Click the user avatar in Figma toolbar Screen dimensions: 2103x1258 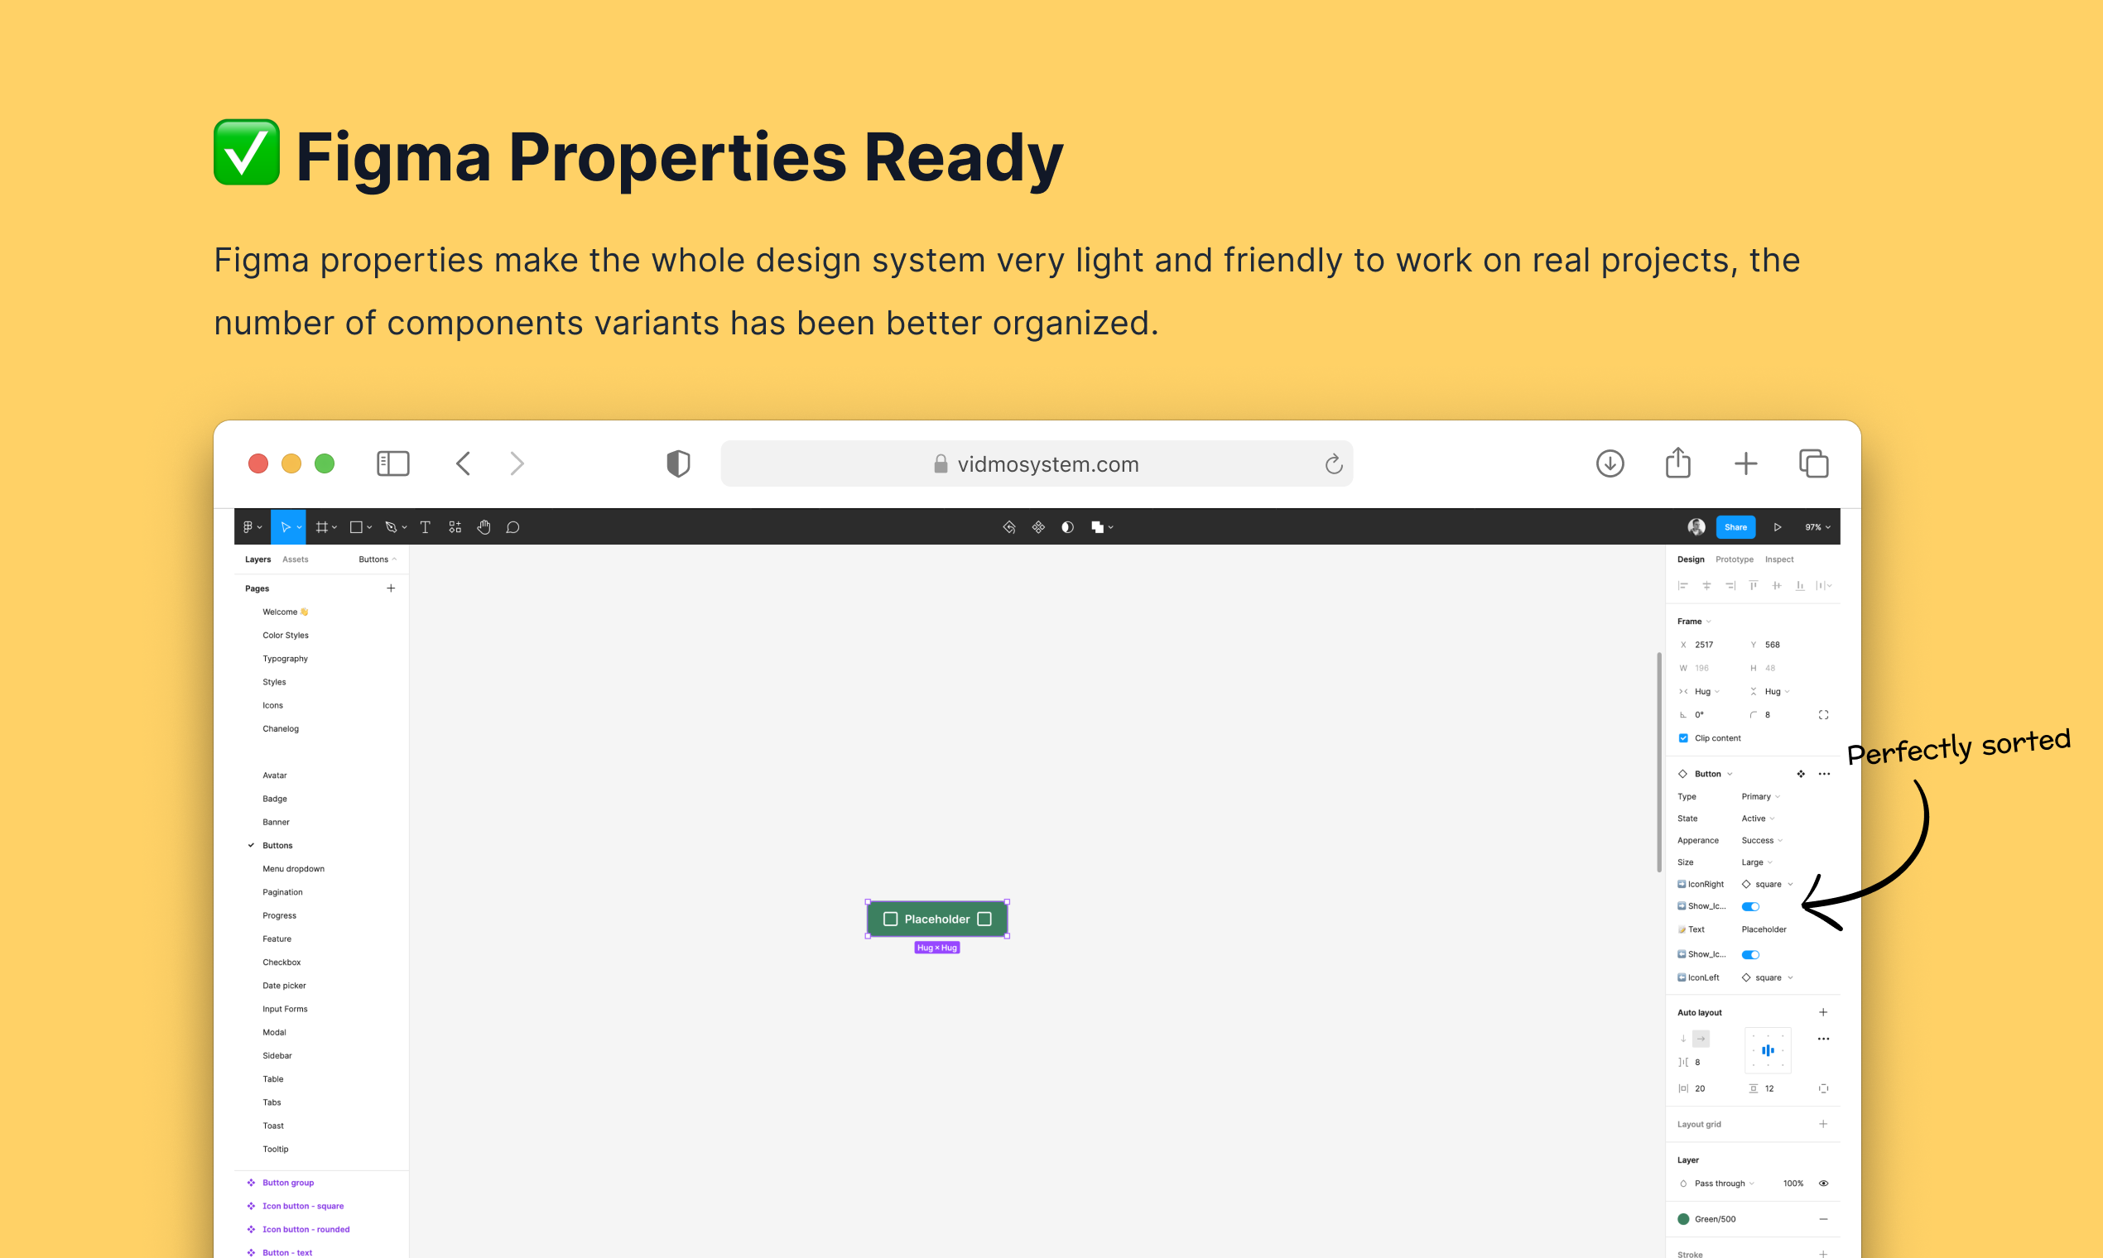pos(1696,527)
